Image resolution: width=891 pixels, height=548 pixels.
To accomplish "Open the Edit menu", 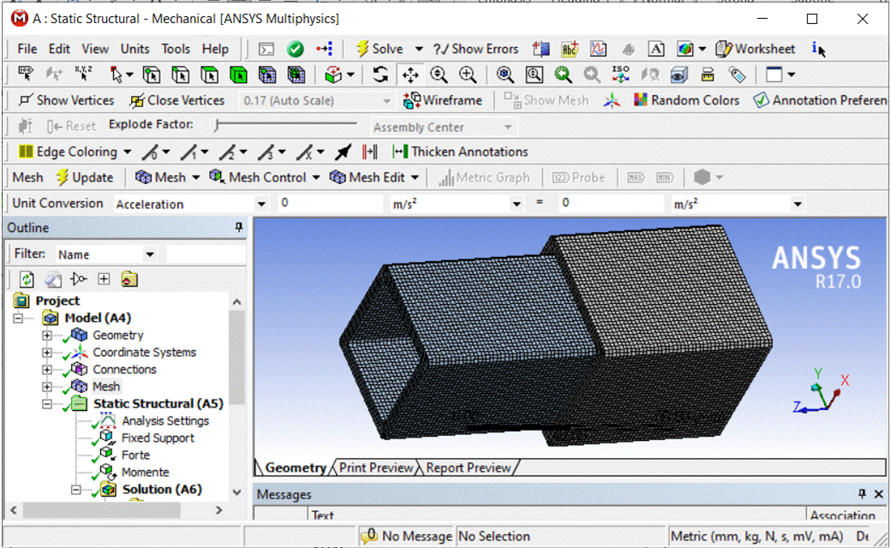I will tap(59, 49).
